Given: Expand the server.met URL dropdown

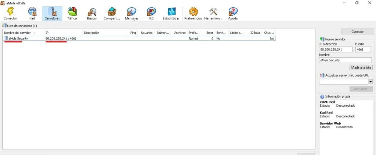Looking at the screenshot, I should 370,82.
